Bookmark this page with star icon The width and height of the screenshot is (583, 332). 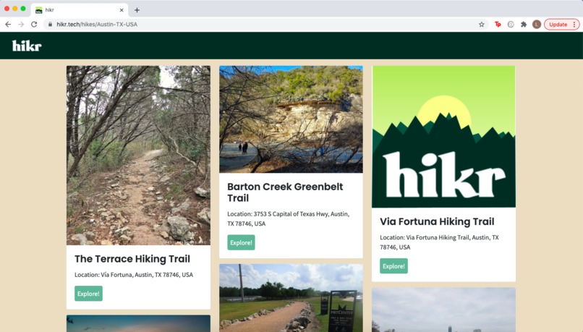tap(482, 25)
